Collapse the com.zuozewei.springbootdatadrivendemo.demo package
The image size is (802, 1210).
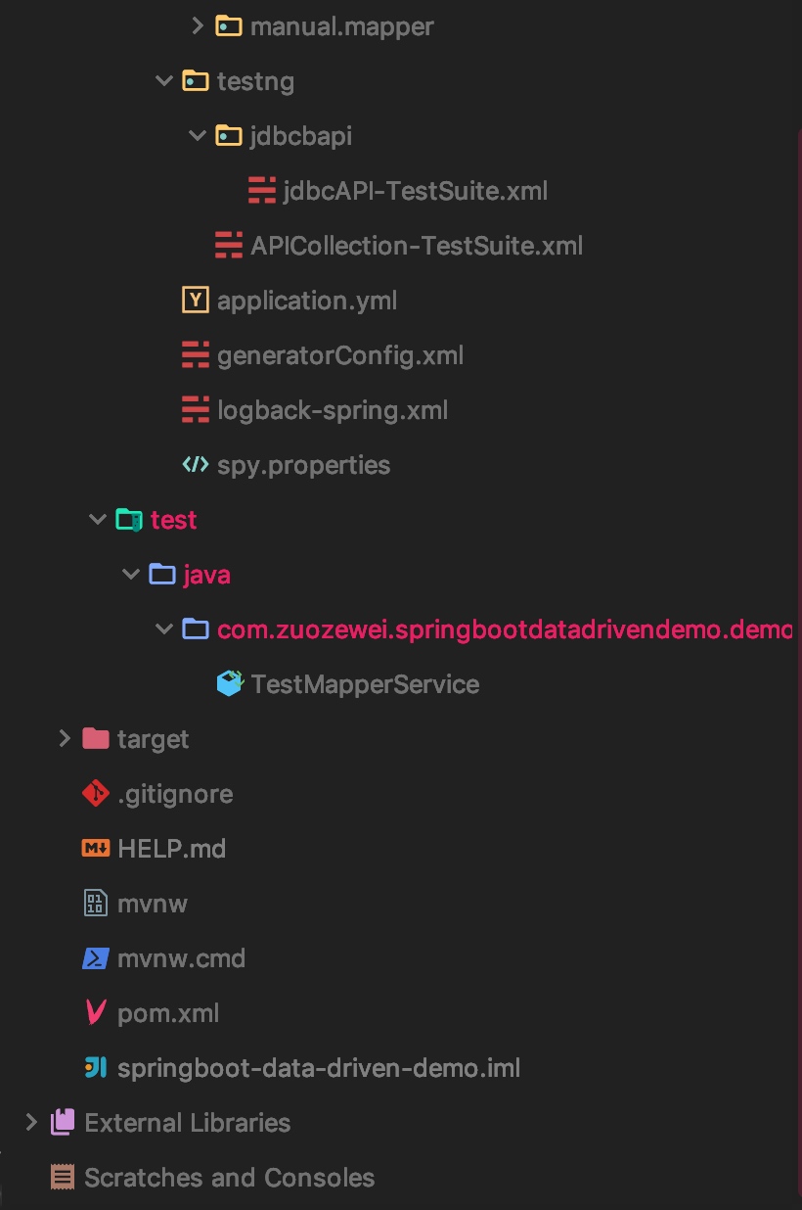(163, 629)
